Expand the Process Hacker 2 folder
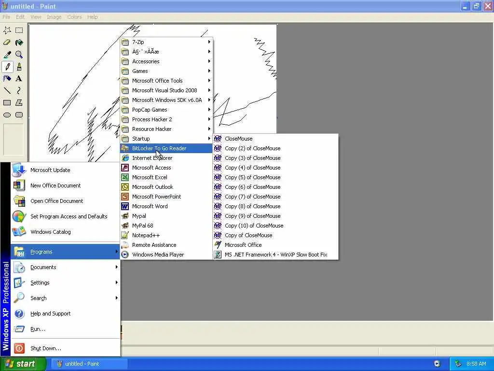The width and height of the screenshot is (494, 371). click(x=166, y=119)
